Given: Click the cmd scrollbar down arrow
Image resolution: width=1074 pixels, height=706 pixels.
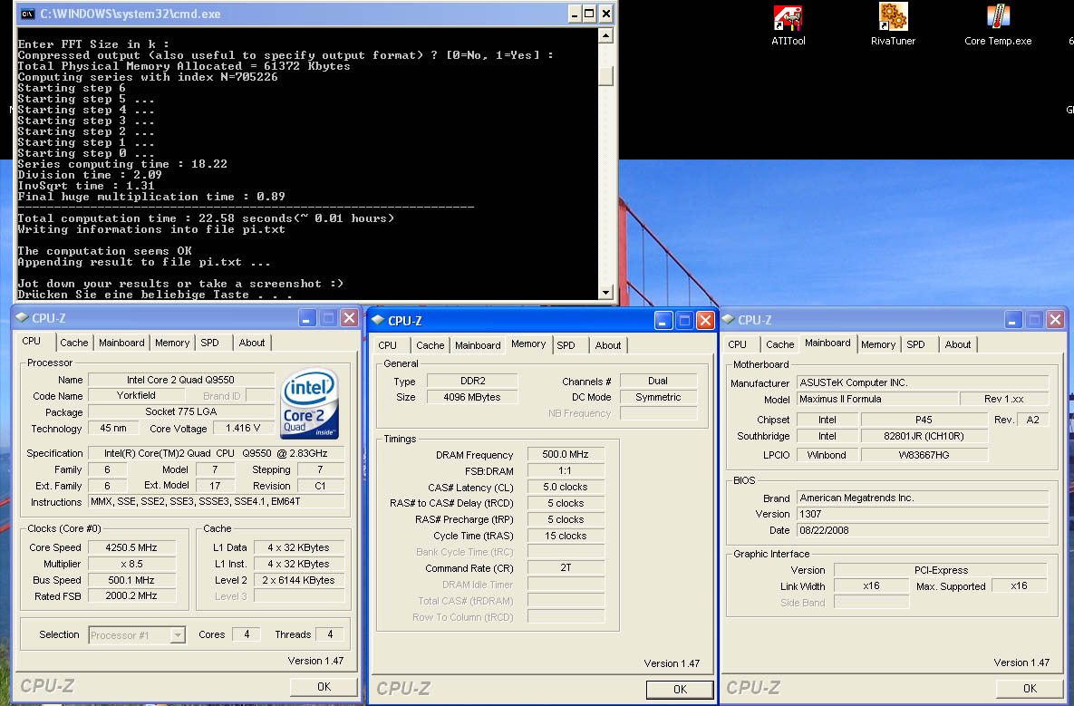Looking at the screenshot, I should 605,293.
